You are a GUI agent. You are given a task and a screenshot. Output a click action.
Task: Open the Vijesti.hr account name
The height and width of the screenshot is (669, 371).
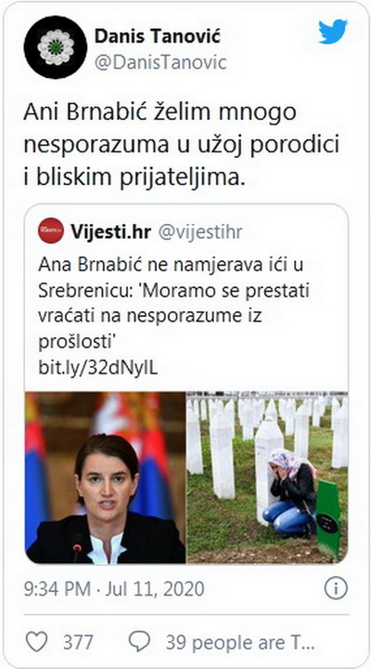coord(110,232)
